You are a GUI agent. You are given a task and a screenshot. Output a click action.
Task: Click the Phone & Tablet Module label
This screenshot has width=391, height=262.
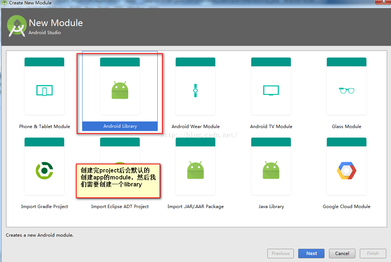click(x=44, y=127)
